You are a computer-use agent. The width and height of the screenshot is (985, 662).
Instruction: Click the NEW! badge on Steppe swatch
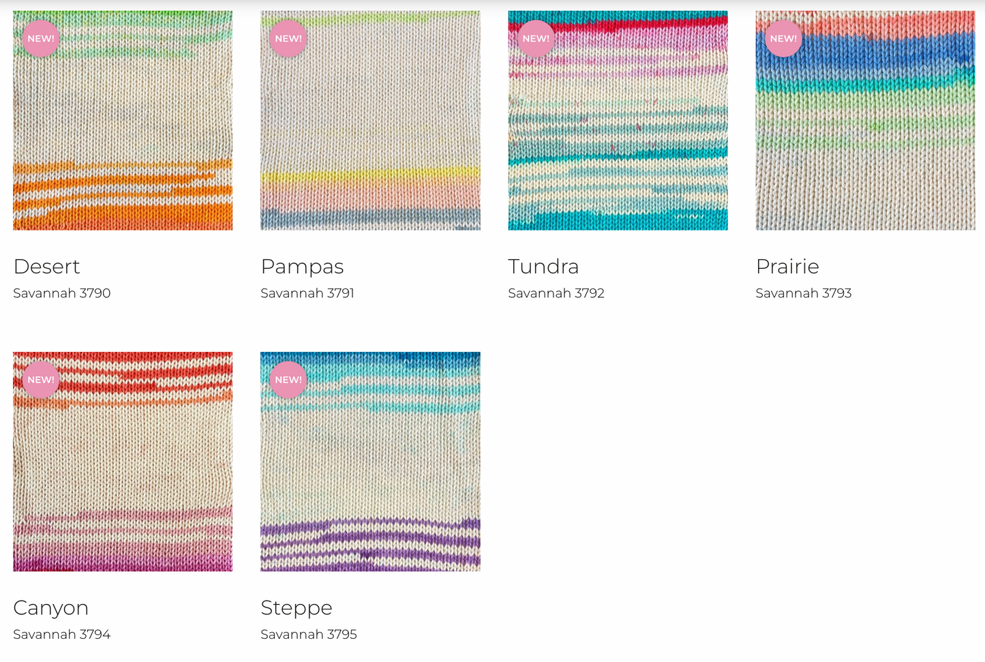pyautogui.click(x=288, y=380)
